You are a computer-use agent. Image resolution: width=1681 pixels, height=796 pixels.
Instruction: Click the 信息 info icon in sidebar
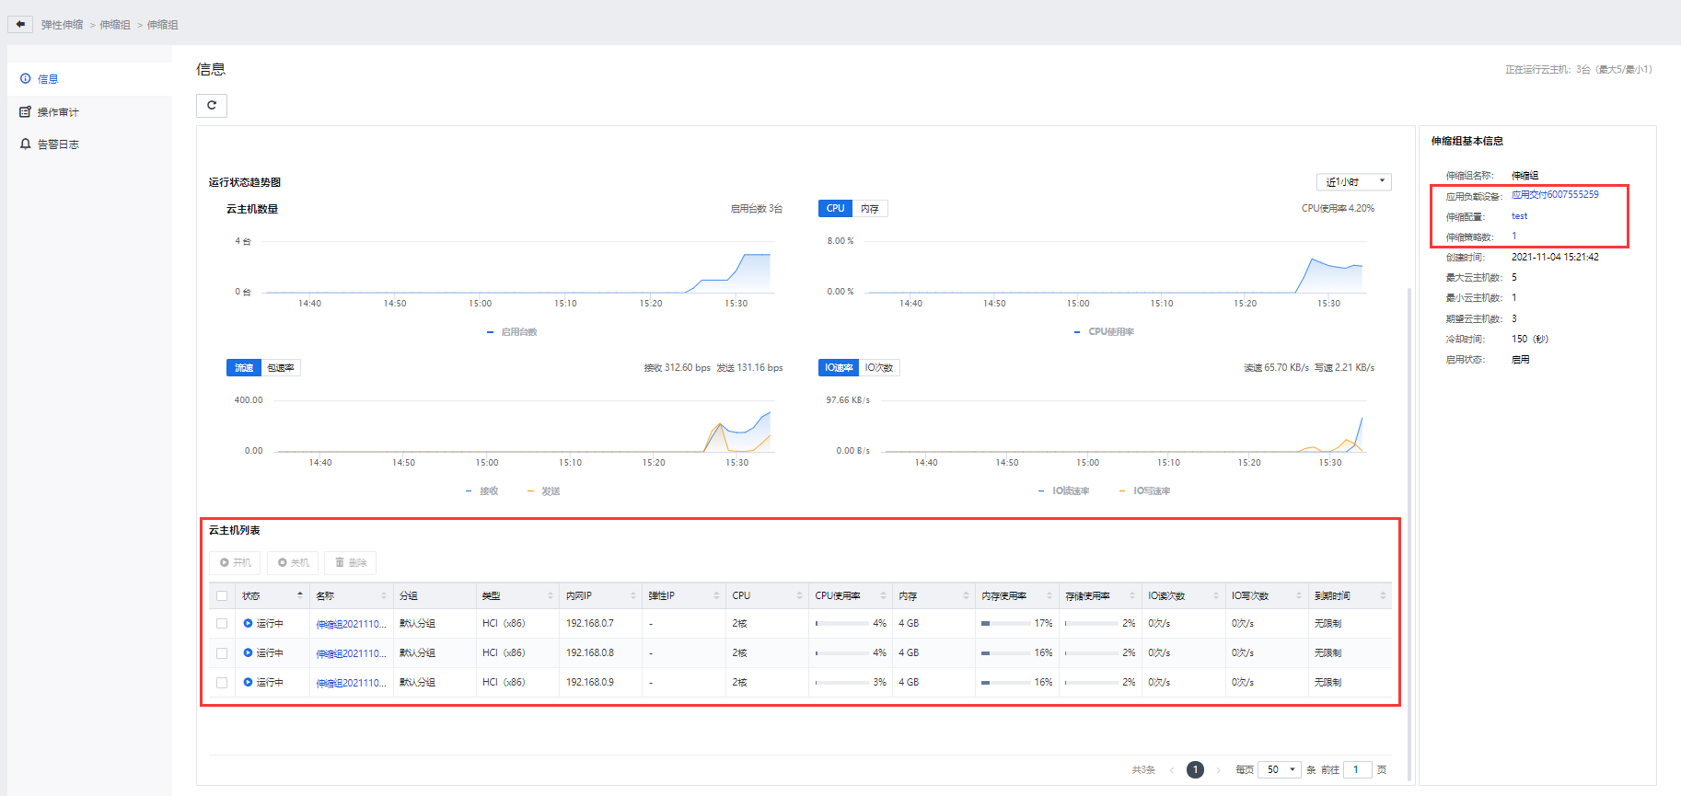tap(26, 79)
